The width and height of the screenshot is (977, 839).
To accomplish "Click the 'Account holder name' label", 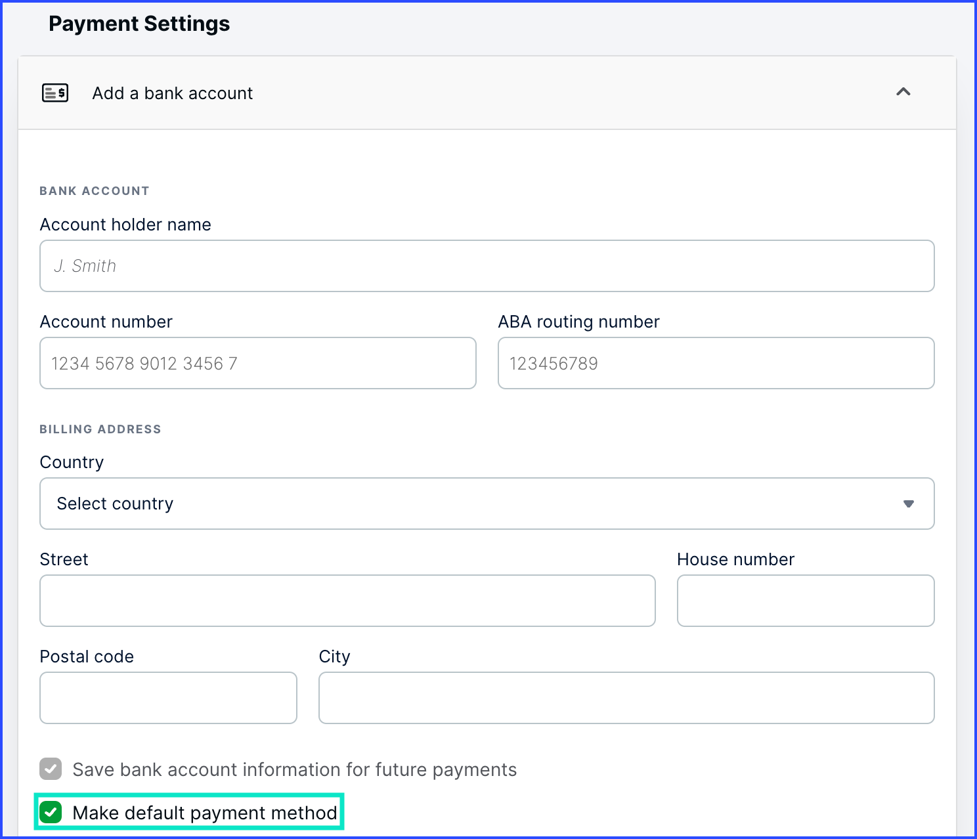I will click(125, 225).
